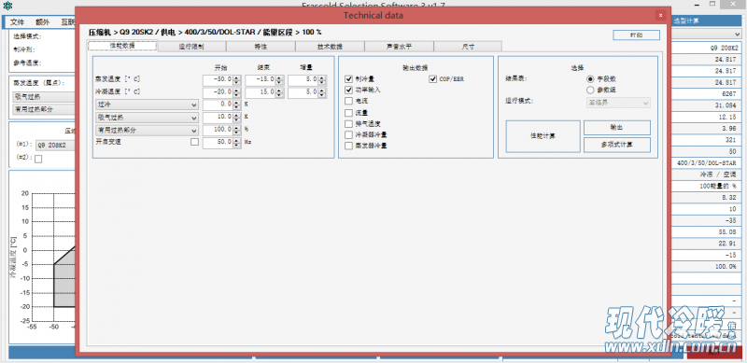Switch to the 性能数据 tab
The height and width of the screenshot is (363, 747).
[122, 46]
